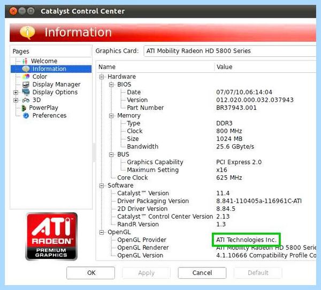
Task: Select the Catalyst Version row
Action: pos(206,193)
